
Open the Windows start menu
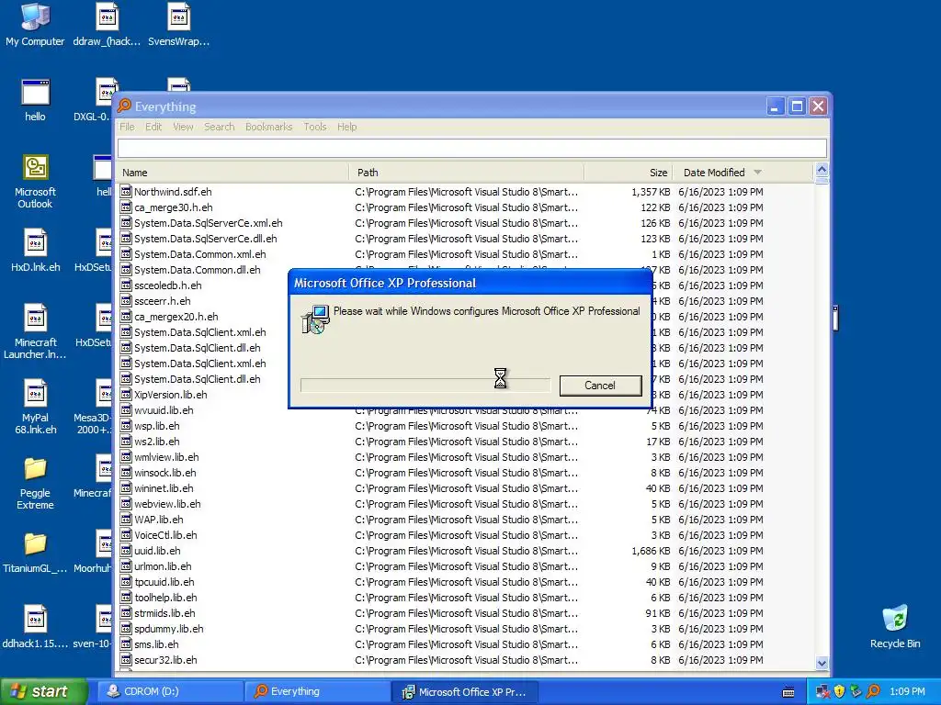(x=44, y=691)
